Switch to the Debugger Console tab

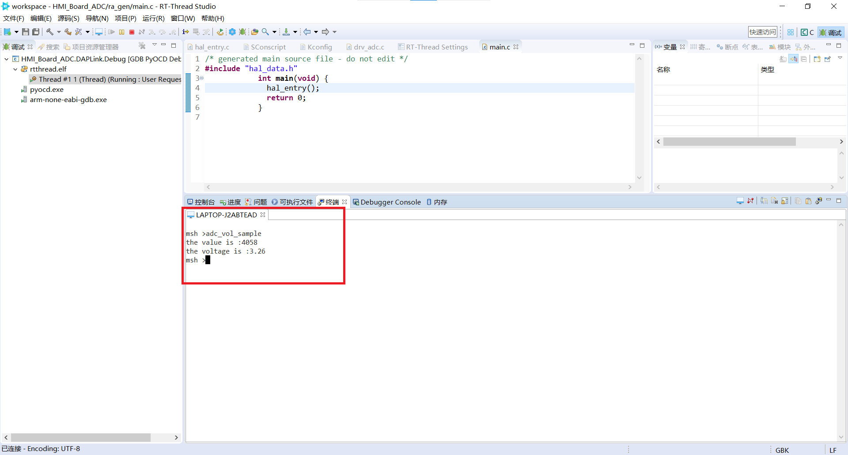[x=387, y=202]
